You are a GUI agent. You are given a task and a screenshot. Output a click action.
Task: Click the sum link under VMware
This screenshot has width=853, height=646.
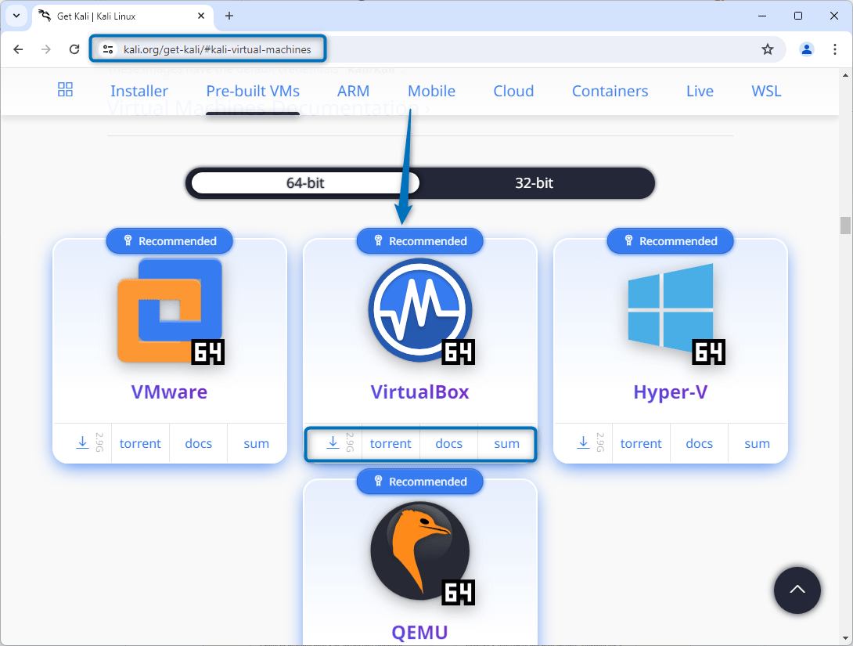coord(256,443)
